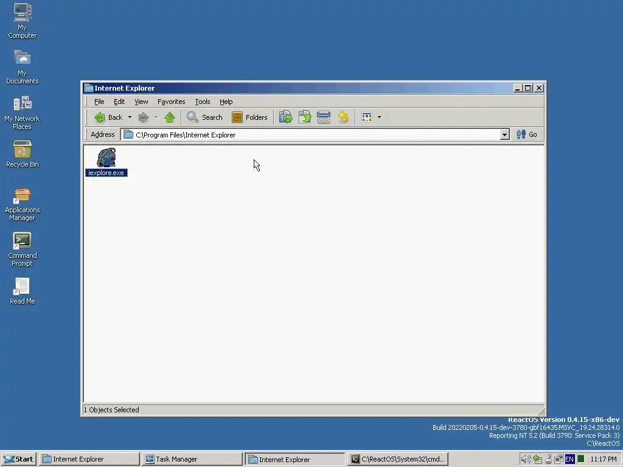
Task: Open the File menu
Action: tap(99, 102)
